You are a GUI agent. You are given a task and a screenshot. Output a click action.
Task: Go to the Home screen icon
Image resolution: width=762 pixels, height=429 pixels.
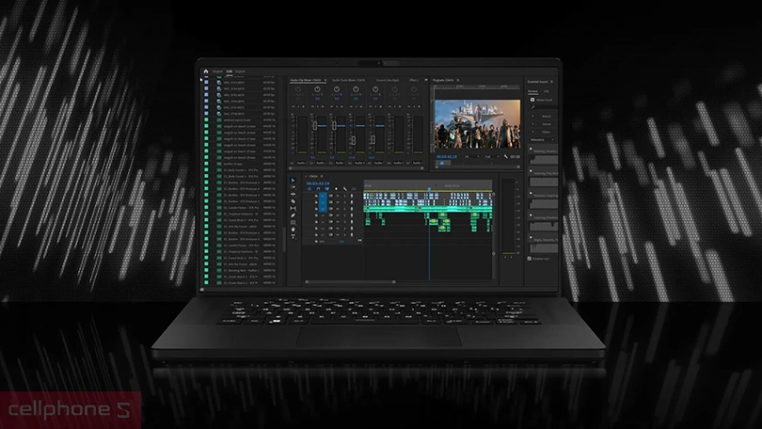point(206,71)
